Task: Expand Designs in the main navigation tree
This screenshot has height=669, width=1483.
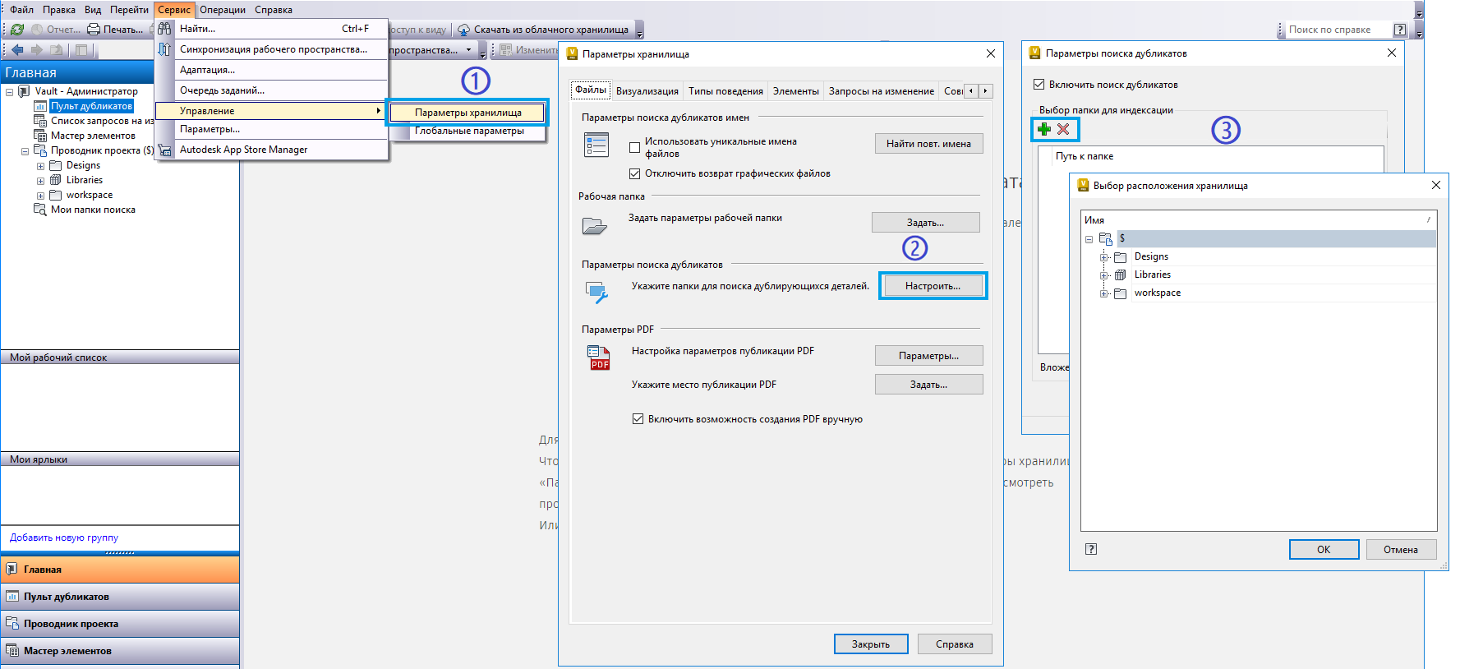Action: (x=40, y=166)
